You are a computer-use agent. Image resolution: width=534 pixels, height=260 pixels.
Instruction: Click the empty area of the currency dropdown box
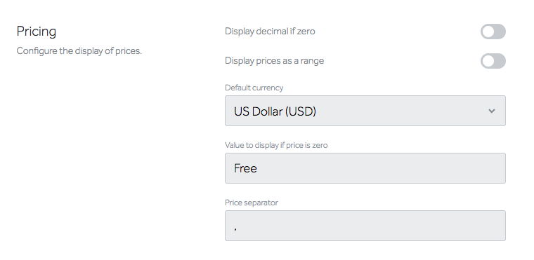click(x=402, y=111)
